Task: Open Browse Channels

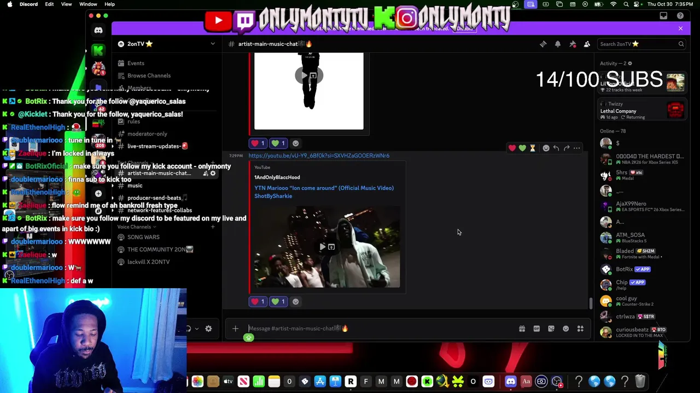Action: coord(149,76)
